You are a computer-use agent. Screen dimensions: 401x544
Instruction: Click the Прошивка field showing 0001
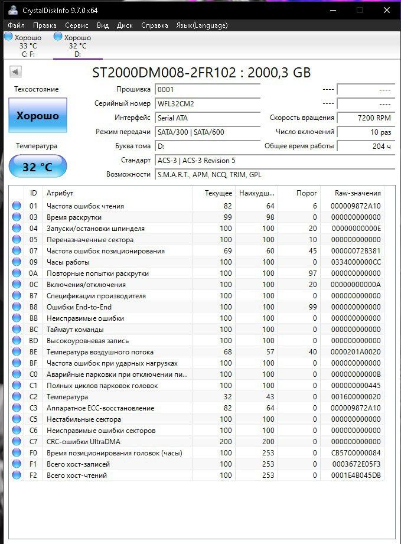click(207, 90)
